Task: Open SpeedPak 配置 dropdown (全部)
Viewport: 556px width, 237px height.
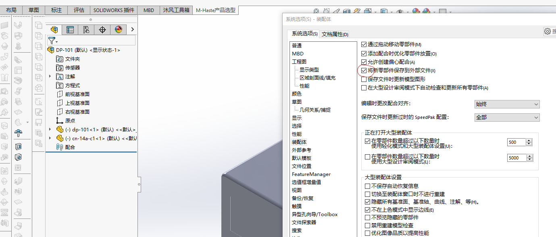Action: click(507, 117)
